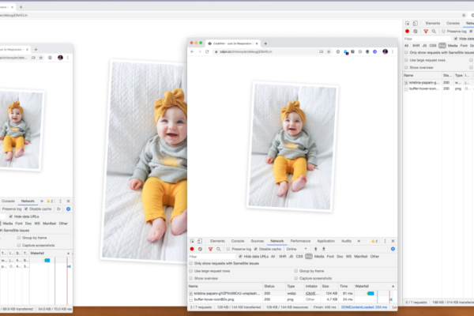Uncheck Disable cache in center window
This screenshot has height=316, width=474.
(256, 249)
